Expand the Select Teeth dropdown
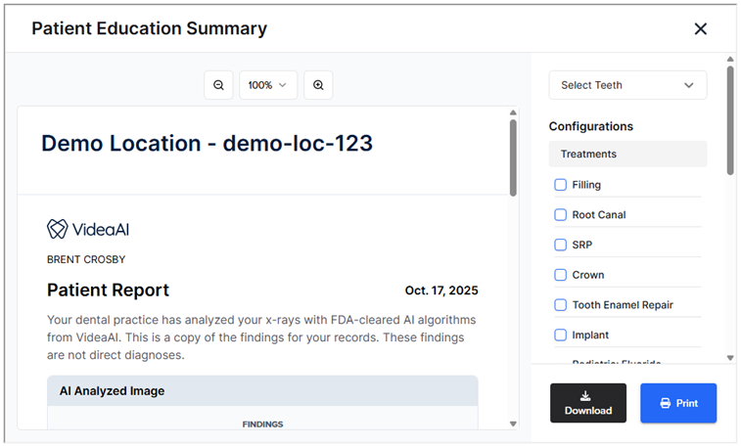Screen dimensions: 741x447 (x=627, y=85)
